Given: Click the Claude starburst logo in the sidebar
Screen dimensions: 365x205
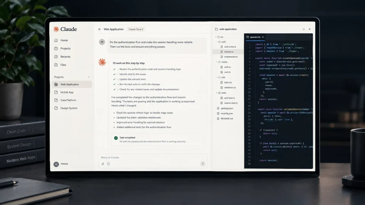Looking at the screenshot, I should [56, 29].
